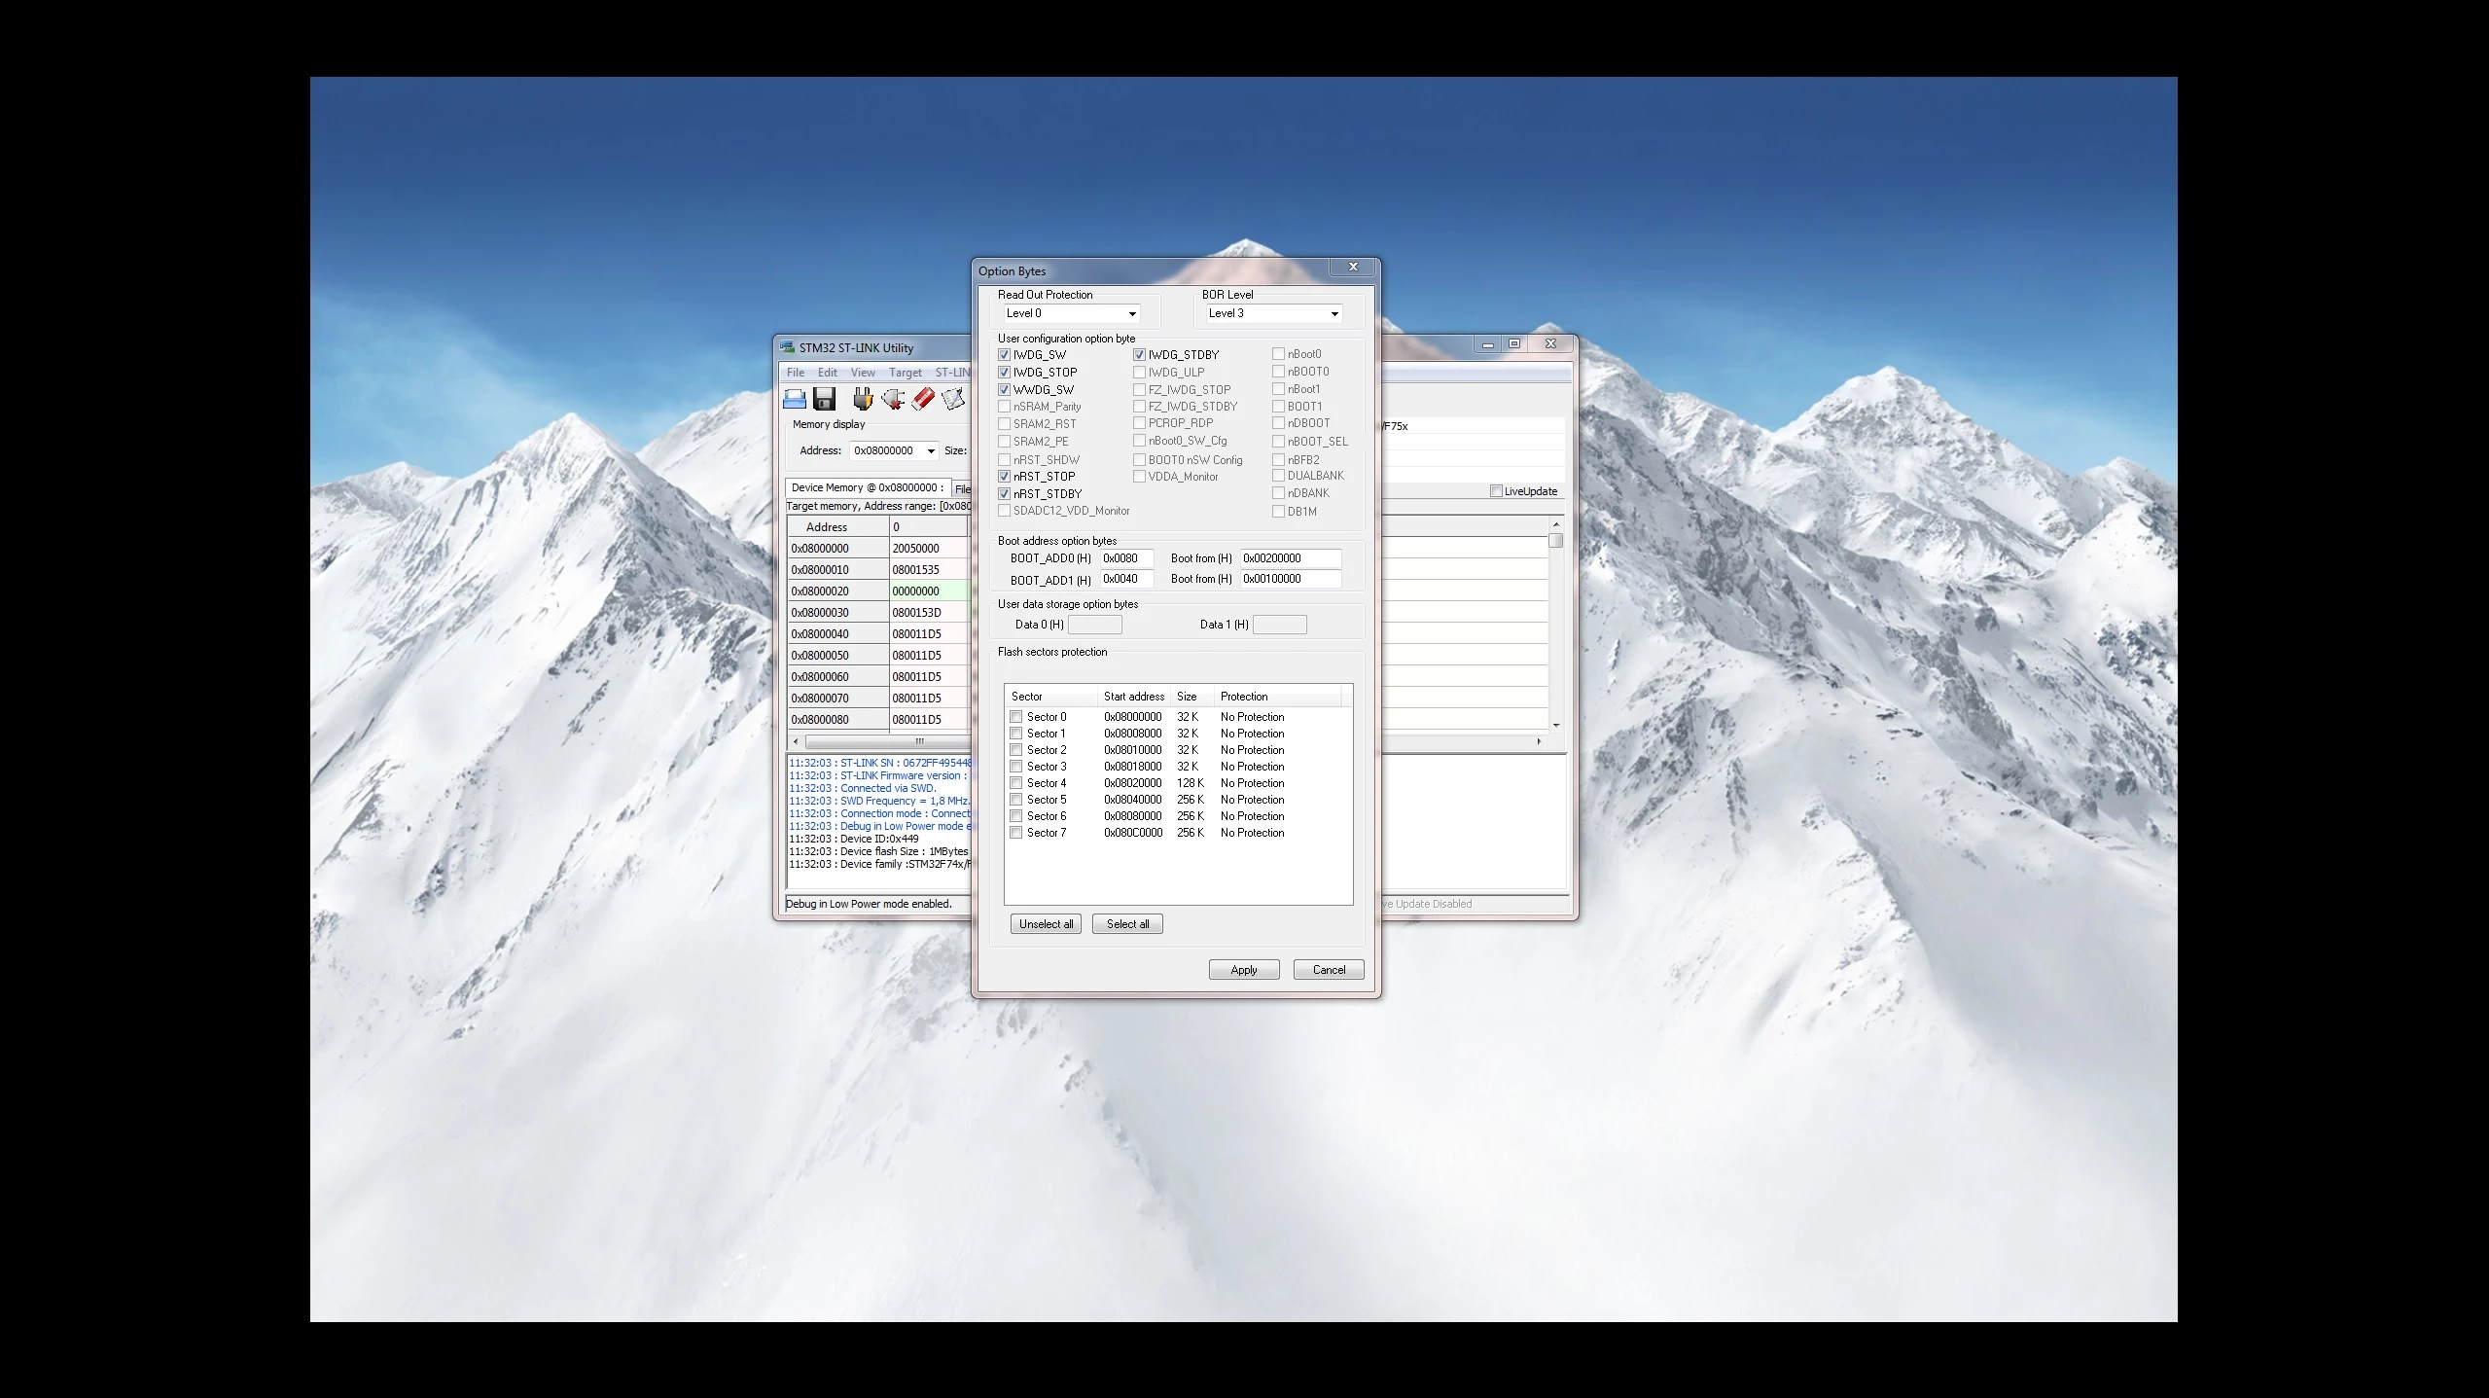Toggle the nRST_STDBY checkbox

(x=1005, y=494)
